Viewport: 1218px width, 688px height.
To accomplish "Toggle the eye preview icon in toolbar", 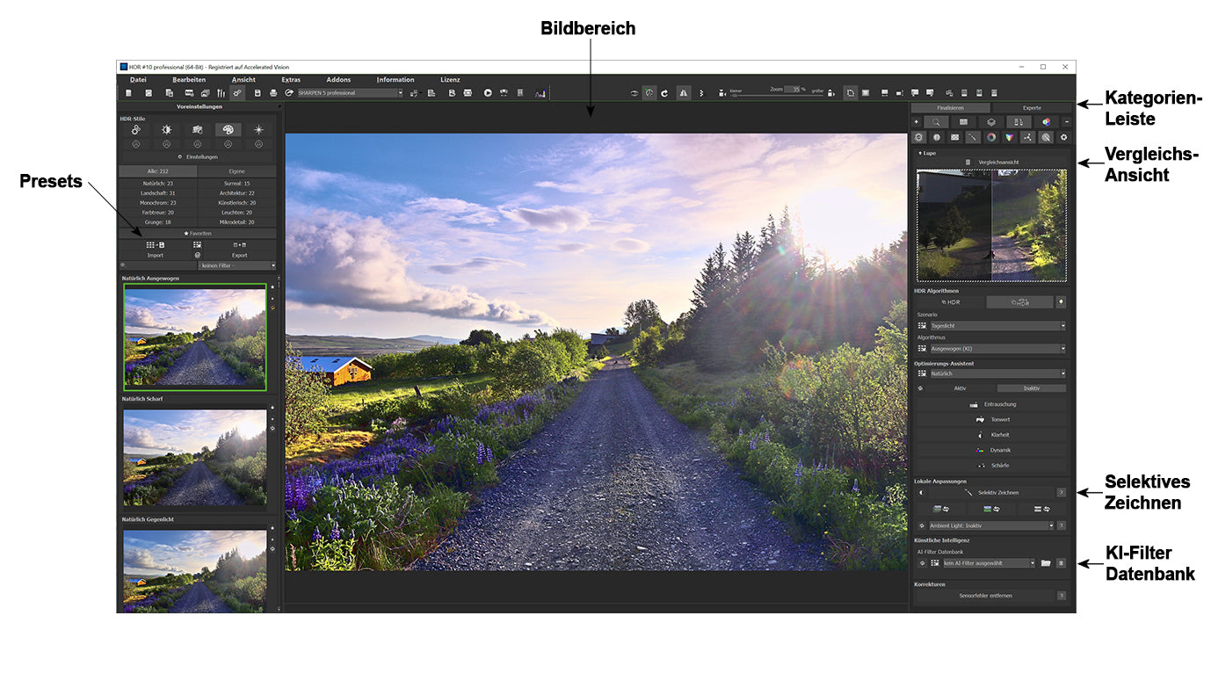I will point(634,93).
